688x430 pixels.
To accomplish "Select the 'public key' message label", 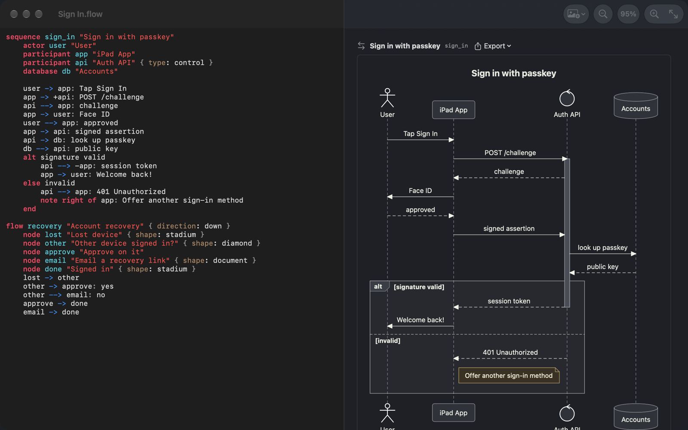I will pyautogui.click(x=602, y=267).
